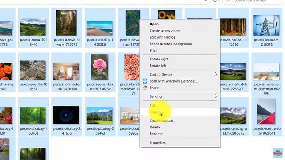Image resolution: width=285 pixels, height=160 pixels.
Task: Select pexels-john-tekeridis-1428348 room image
Action: point(66,71)
